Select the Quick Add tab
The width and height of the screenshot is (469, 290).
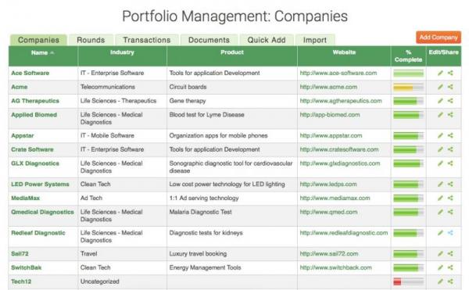pos(267,40)
